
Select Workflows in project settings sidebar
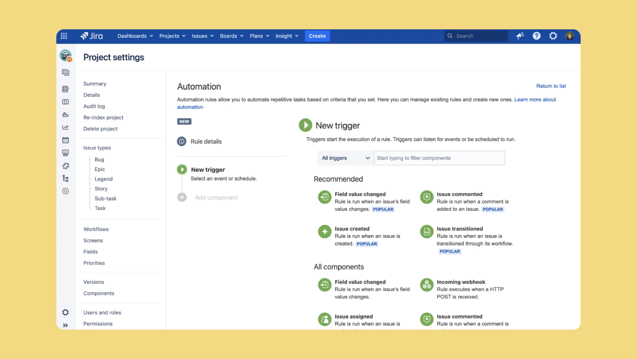[96, 229]
